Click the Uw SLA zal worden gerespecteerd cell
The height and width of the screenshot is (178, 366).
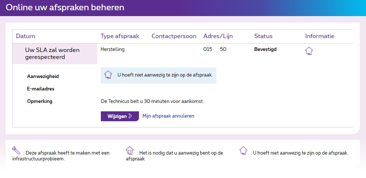coord(55,53)
